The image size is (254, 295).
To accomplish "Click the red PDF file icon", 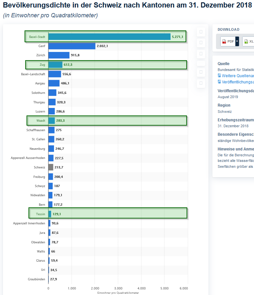I will click(224, 42).
